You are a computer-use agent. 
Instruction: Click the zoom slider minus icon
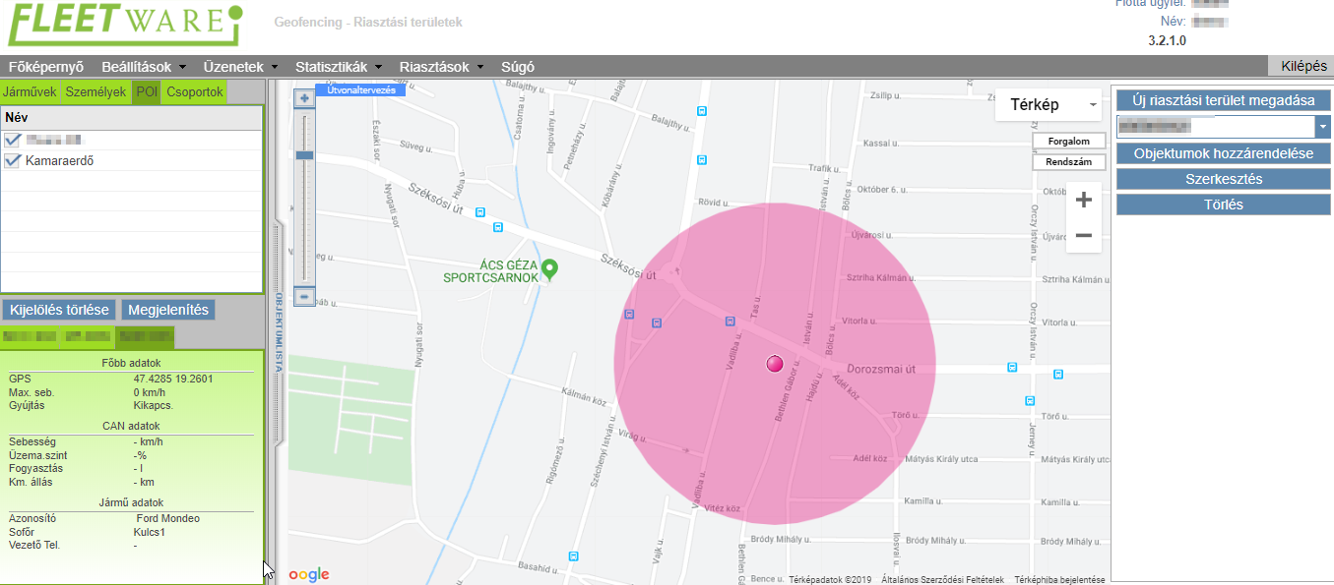[x=304, y=296]
